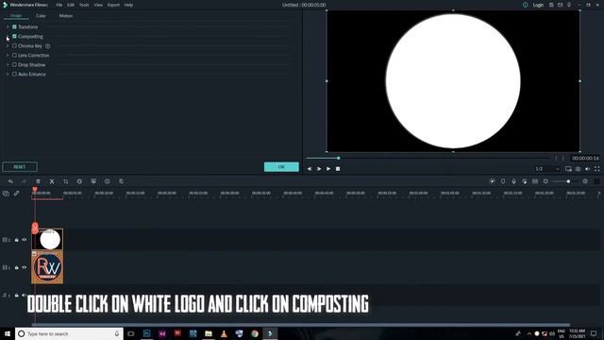Open the Edit menu

[x=71, y=5]
